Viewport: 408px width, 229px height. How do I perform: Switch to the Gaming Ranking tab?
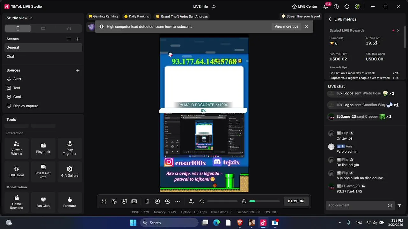click(x=103, y=17)
